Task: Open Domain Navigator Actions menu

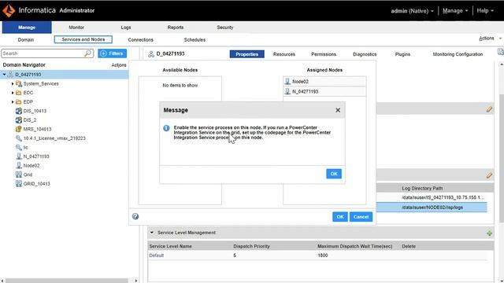Action: pos(119,65)
